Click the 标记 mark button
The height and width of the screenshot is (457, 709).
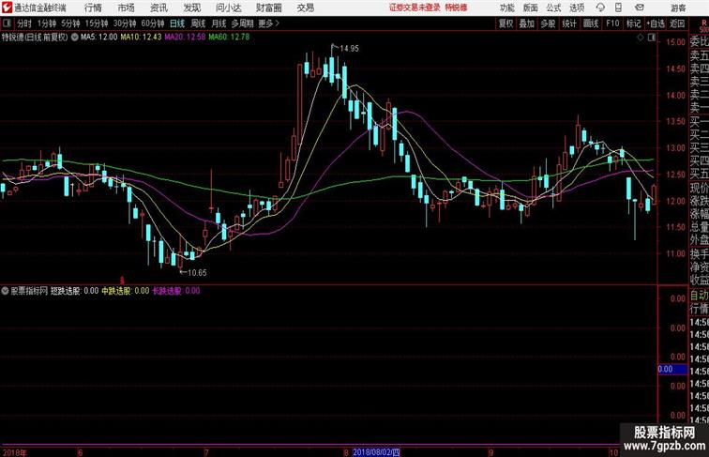[x=633, y=23]
